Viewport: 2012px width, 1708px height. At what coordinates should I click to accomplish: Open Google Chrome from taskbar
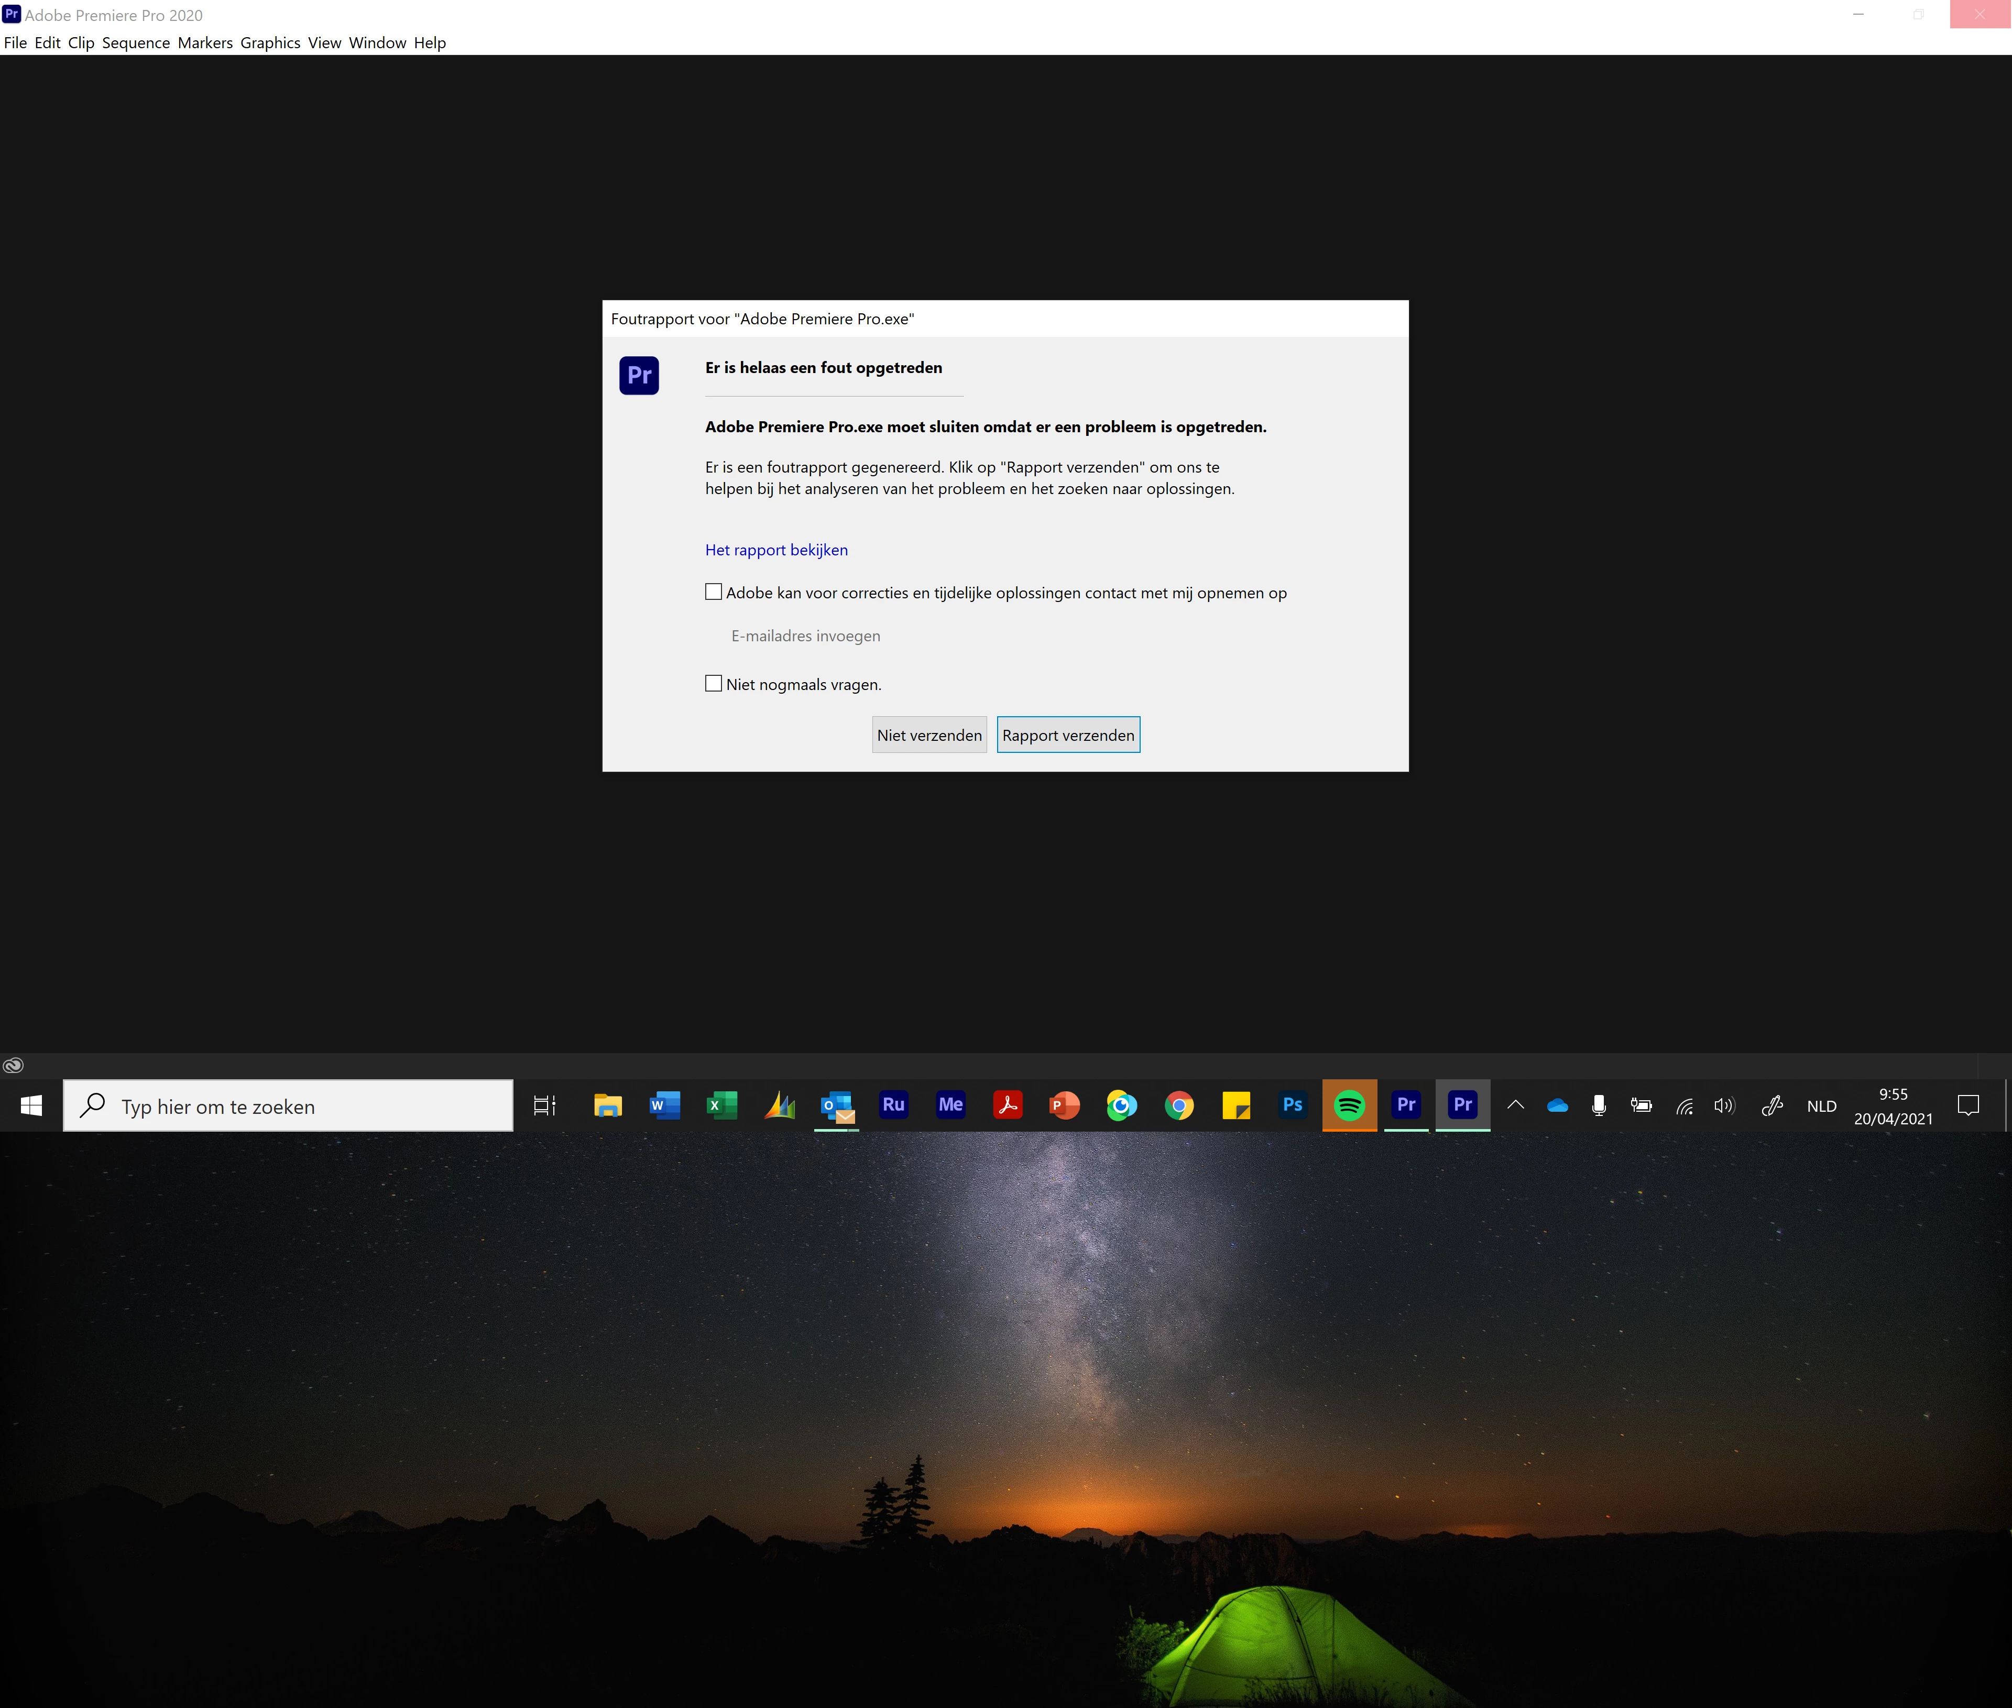1178,1105
